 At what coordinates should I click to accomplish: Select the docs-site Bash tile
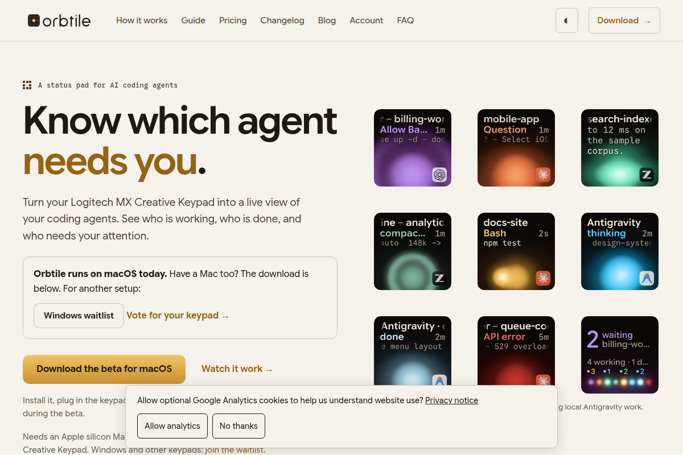(516, 251)
